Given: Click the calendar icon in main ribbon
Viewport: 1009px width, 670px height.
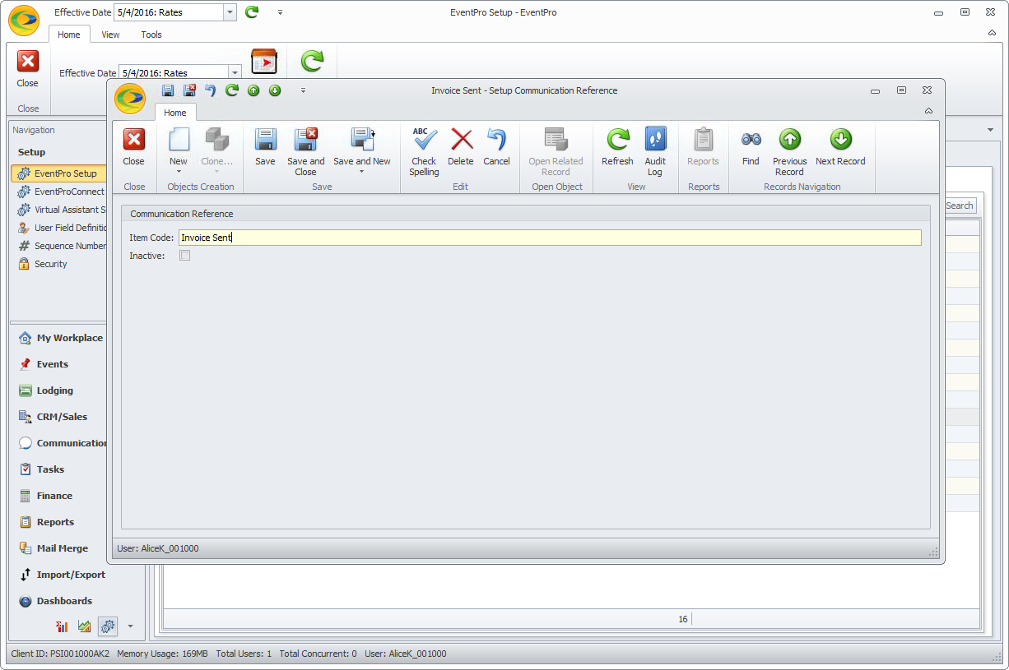Looking at the screenshot, I should point(264,62).
